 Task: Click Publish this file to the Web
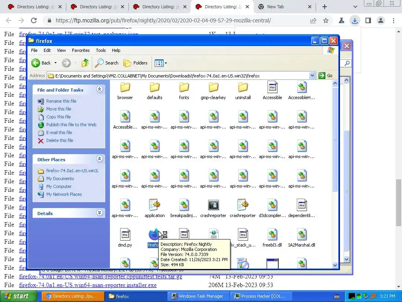point(71,125)
